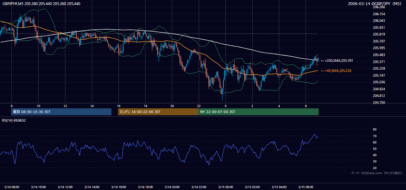
Task: Select the 200 SMA 205.391 label
Action: pyautogui.click(x=337, y=60)
